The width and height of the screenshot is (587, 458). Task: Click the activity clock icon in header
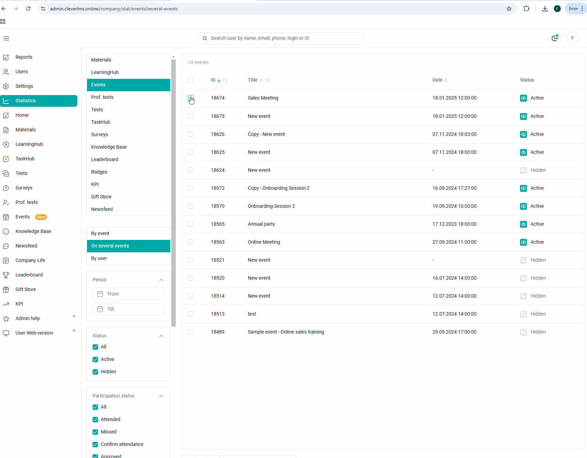[555, 38]
